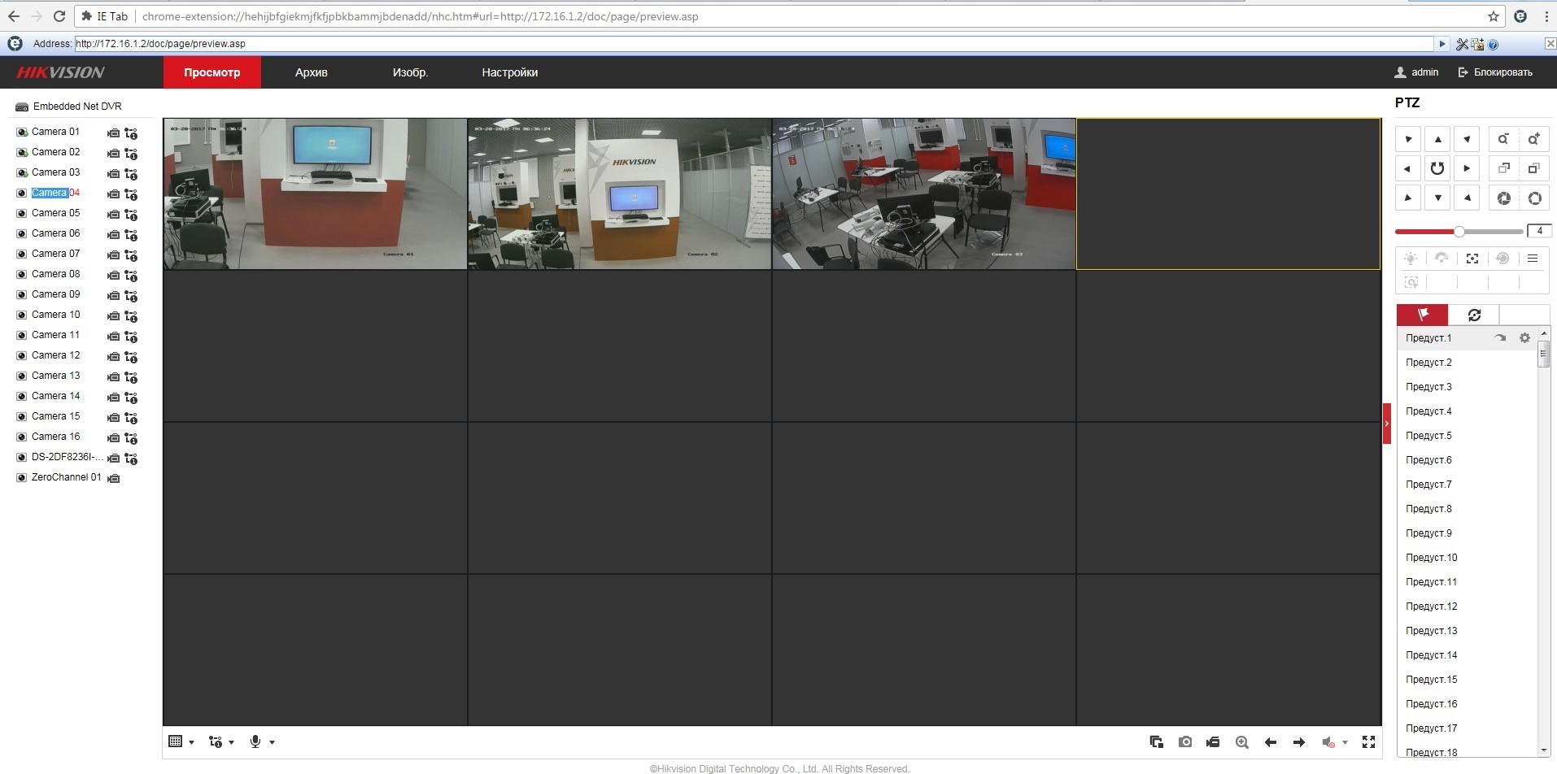Click the PTZ iris open icon
The image size is (1557, 774).
(x=1504, y=198)
